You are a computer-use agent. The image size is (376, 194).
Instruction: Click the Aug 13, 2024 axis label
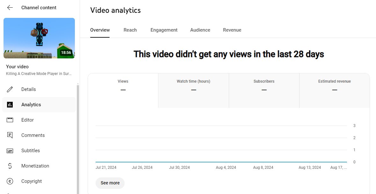(x=310, y=168)
